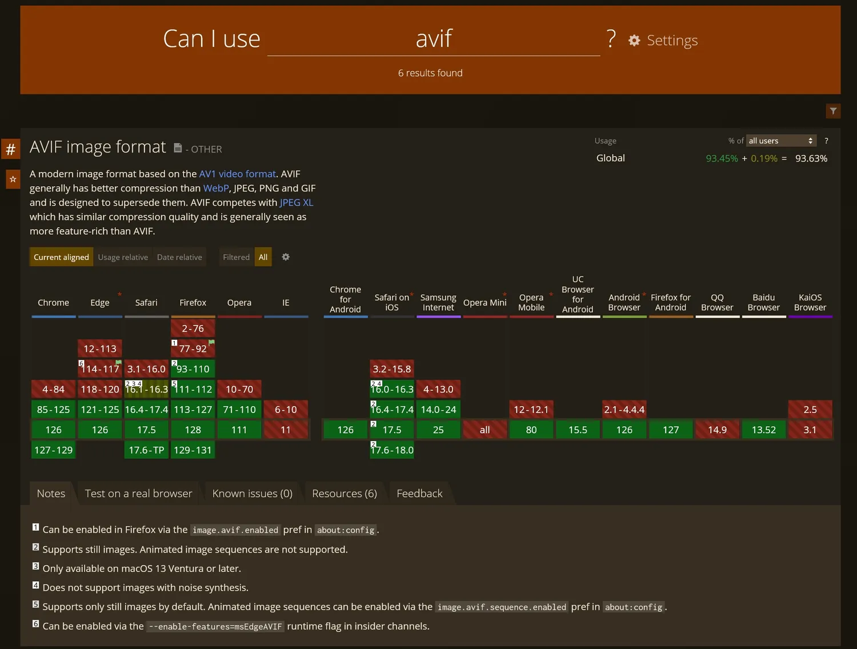
Task: Click the usage help question mark
Action: [826, 141]
